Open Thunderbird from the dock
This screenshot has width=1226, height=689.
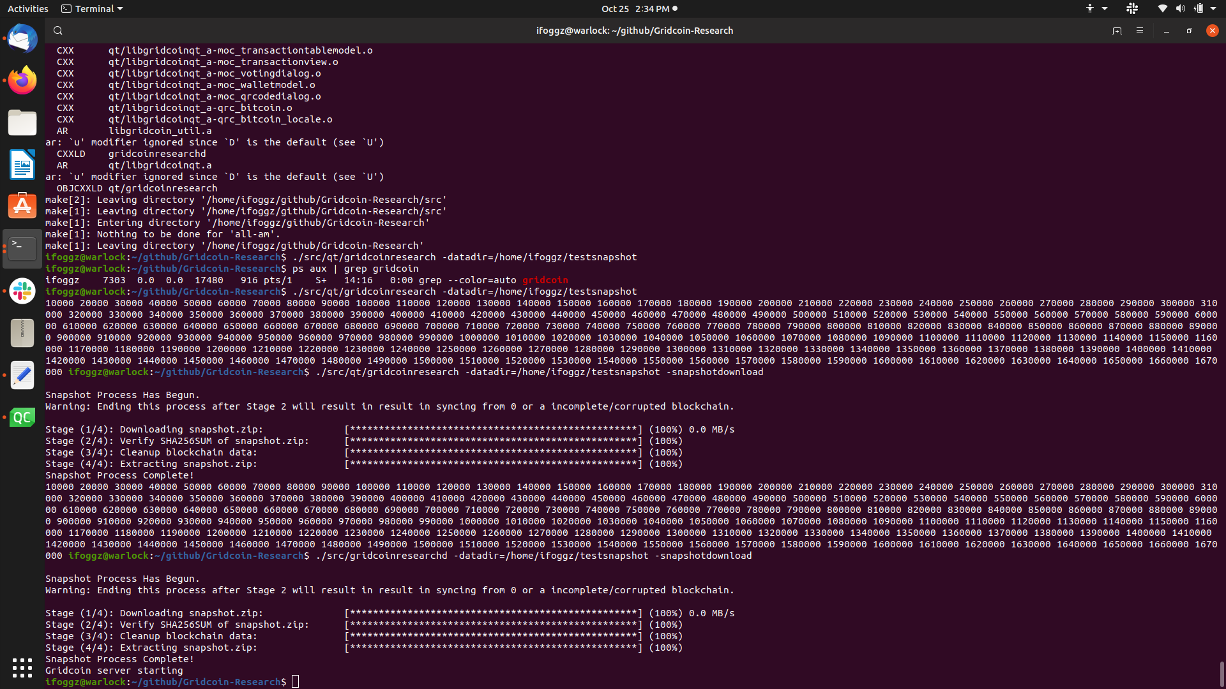click(22, 39)
